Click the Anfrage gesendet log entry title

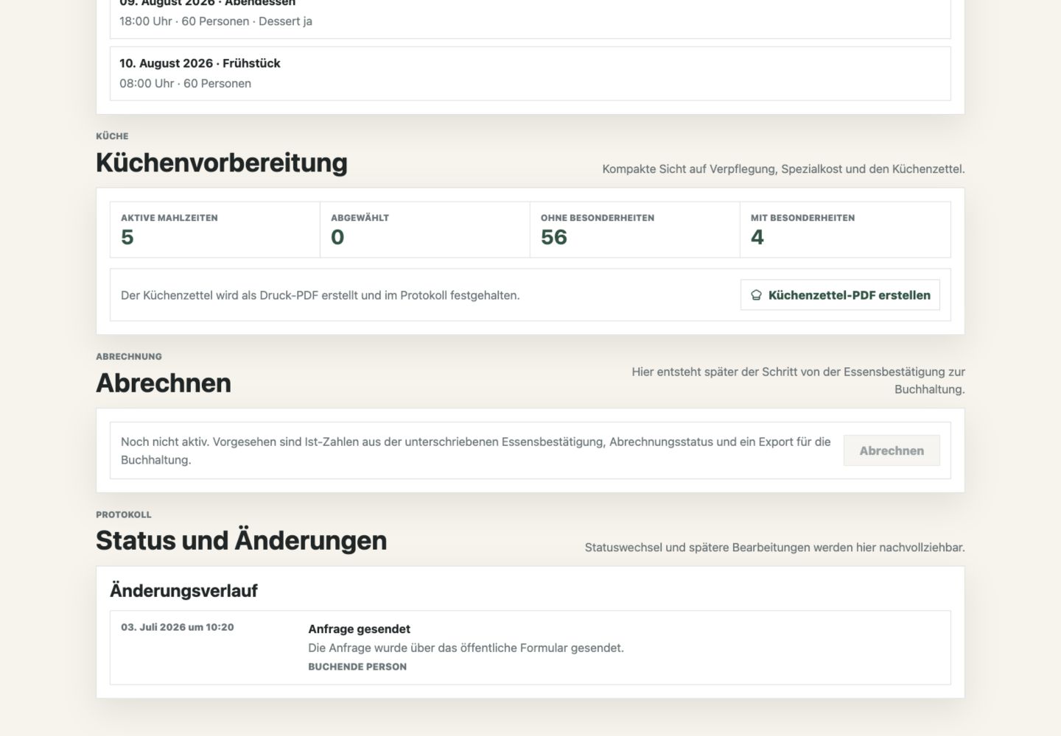pos(359,629)
